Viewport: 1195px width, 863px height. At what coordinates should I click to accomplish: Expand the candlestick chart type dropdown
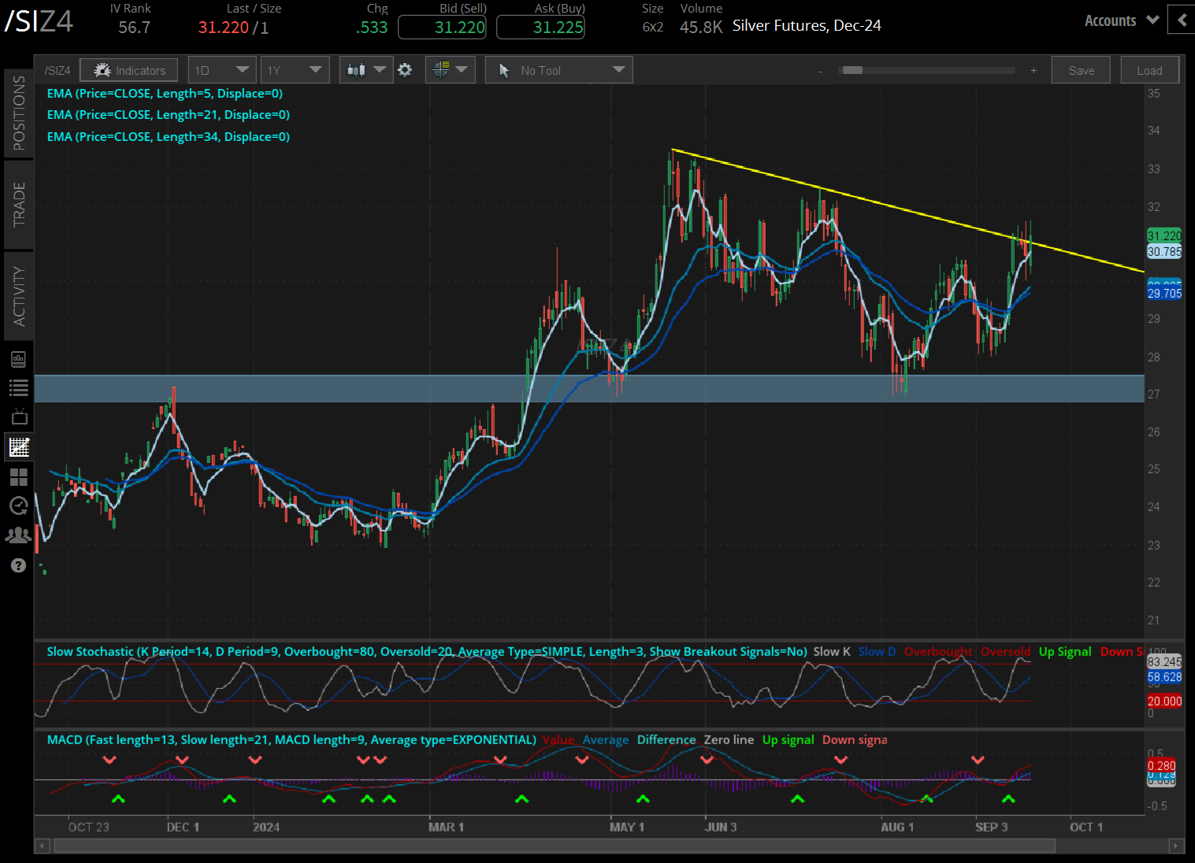366,70
